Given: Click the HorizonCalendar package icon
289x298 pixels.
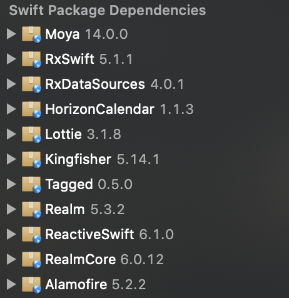Looking at the screenshot, I should [31, 110].
